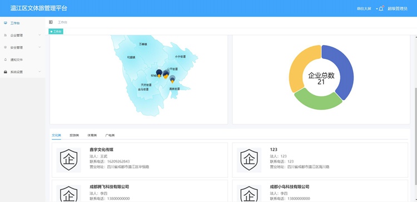This screenshot has width=417, height=202.
Task: Open the 超级管理员 user menu
Action: pyautogui.click(x=398, y=9)
